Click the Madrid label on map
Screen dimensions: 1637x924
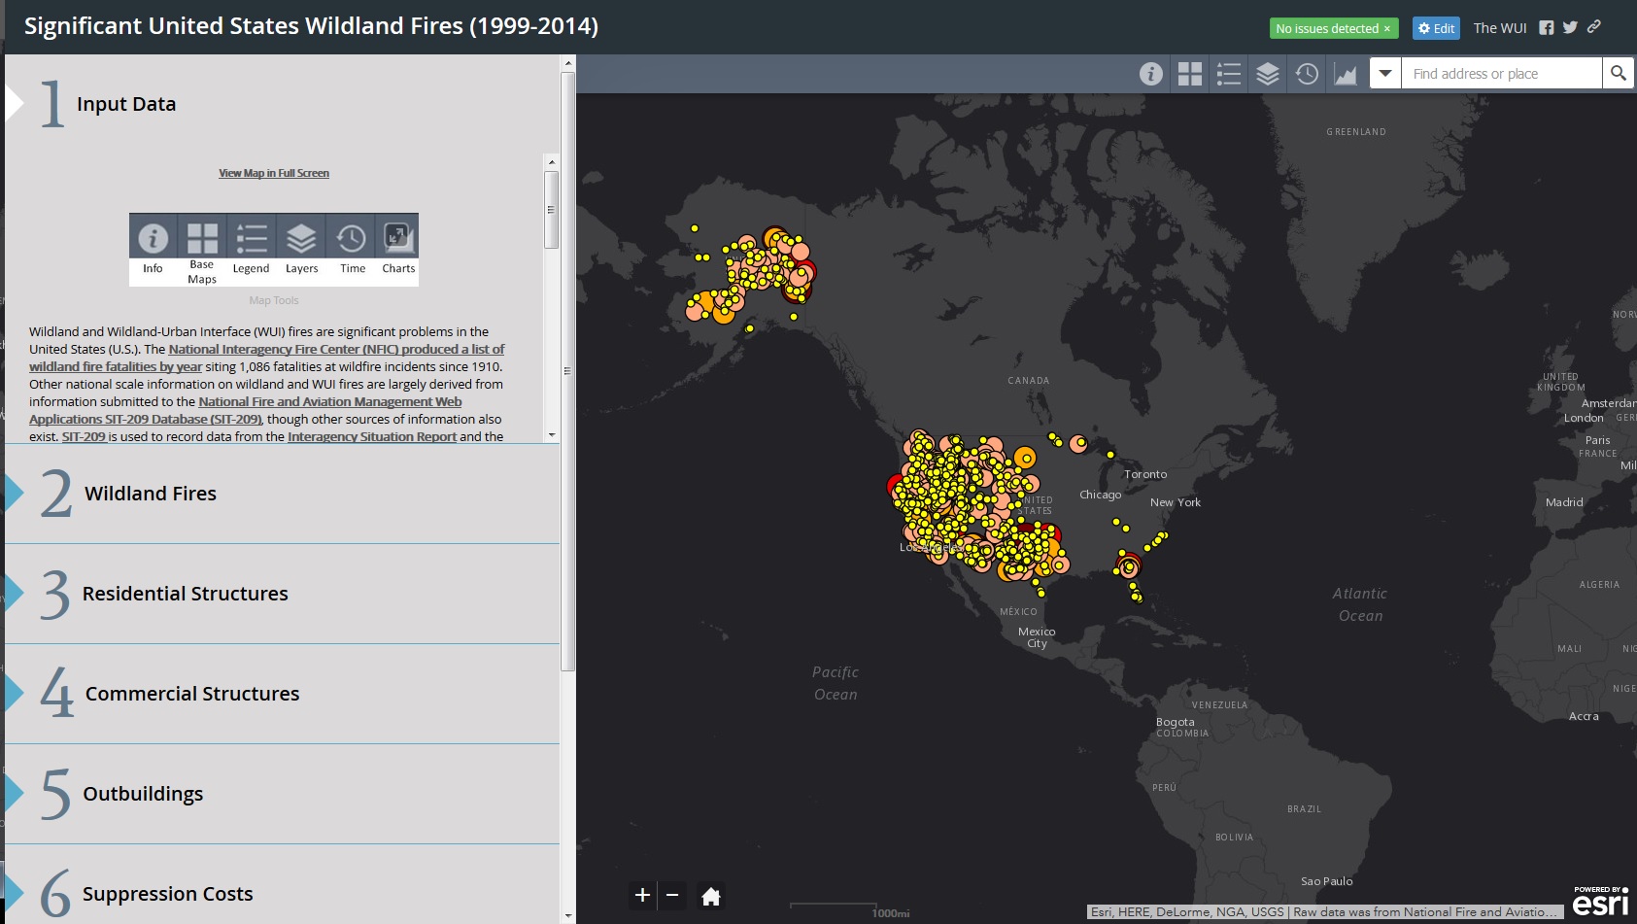click(x=1564, y=502)
